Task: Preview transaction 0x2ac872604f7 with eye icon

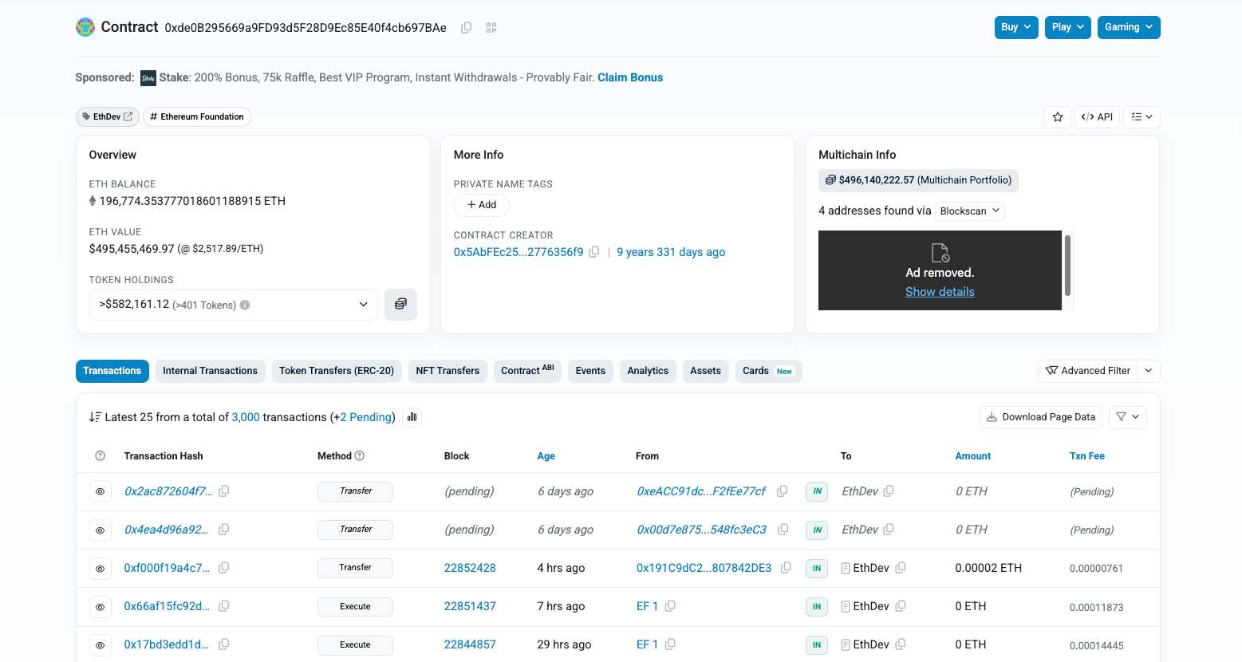Action: coord(100,492)
